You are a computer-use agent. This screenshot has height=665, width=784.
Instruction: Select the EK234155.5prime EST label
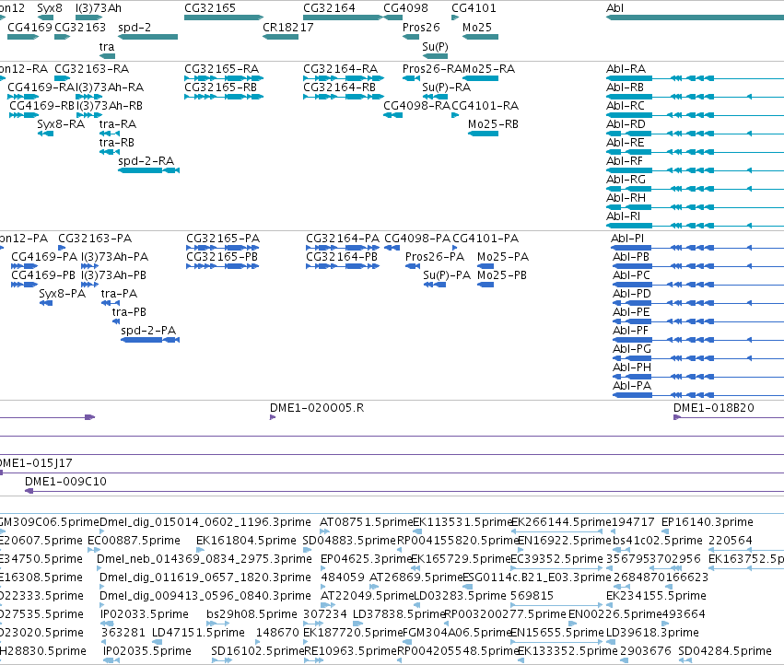tap(656, 596)
